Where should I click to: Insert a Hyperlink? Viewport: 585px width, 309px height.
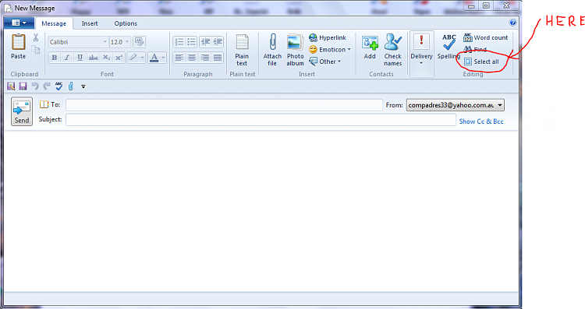(x=328, y=37)
